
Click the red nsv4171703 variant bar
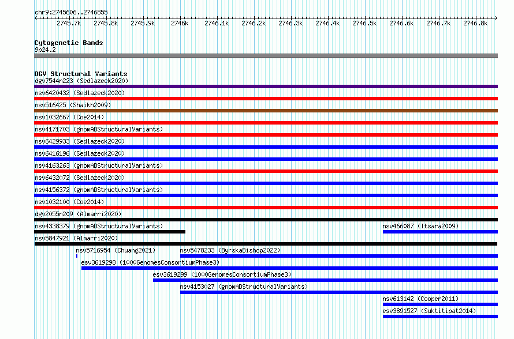coord(266,135)
